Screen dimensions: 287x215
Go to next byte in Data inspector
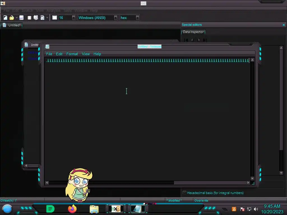(199, 40)
